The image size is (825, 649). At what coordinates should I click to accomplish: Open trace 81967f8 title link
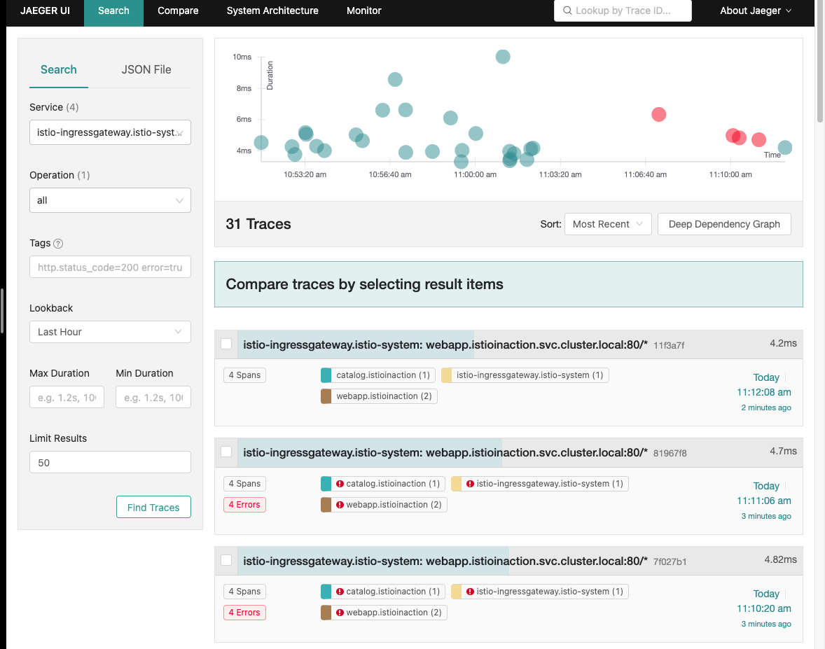coord(445,453)
